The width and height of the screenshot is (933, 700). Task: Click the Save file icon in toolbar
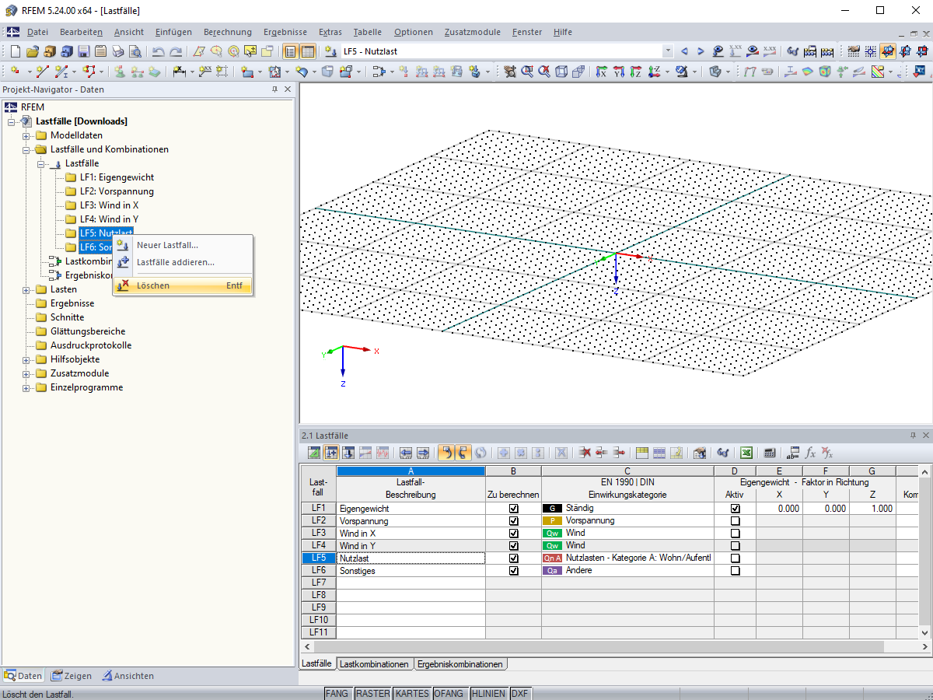click(x=83, y=52)
